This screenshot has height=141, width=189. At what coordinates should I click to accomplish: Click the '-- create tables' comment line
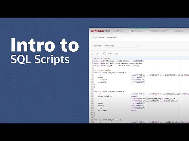[x=103, y=70]
